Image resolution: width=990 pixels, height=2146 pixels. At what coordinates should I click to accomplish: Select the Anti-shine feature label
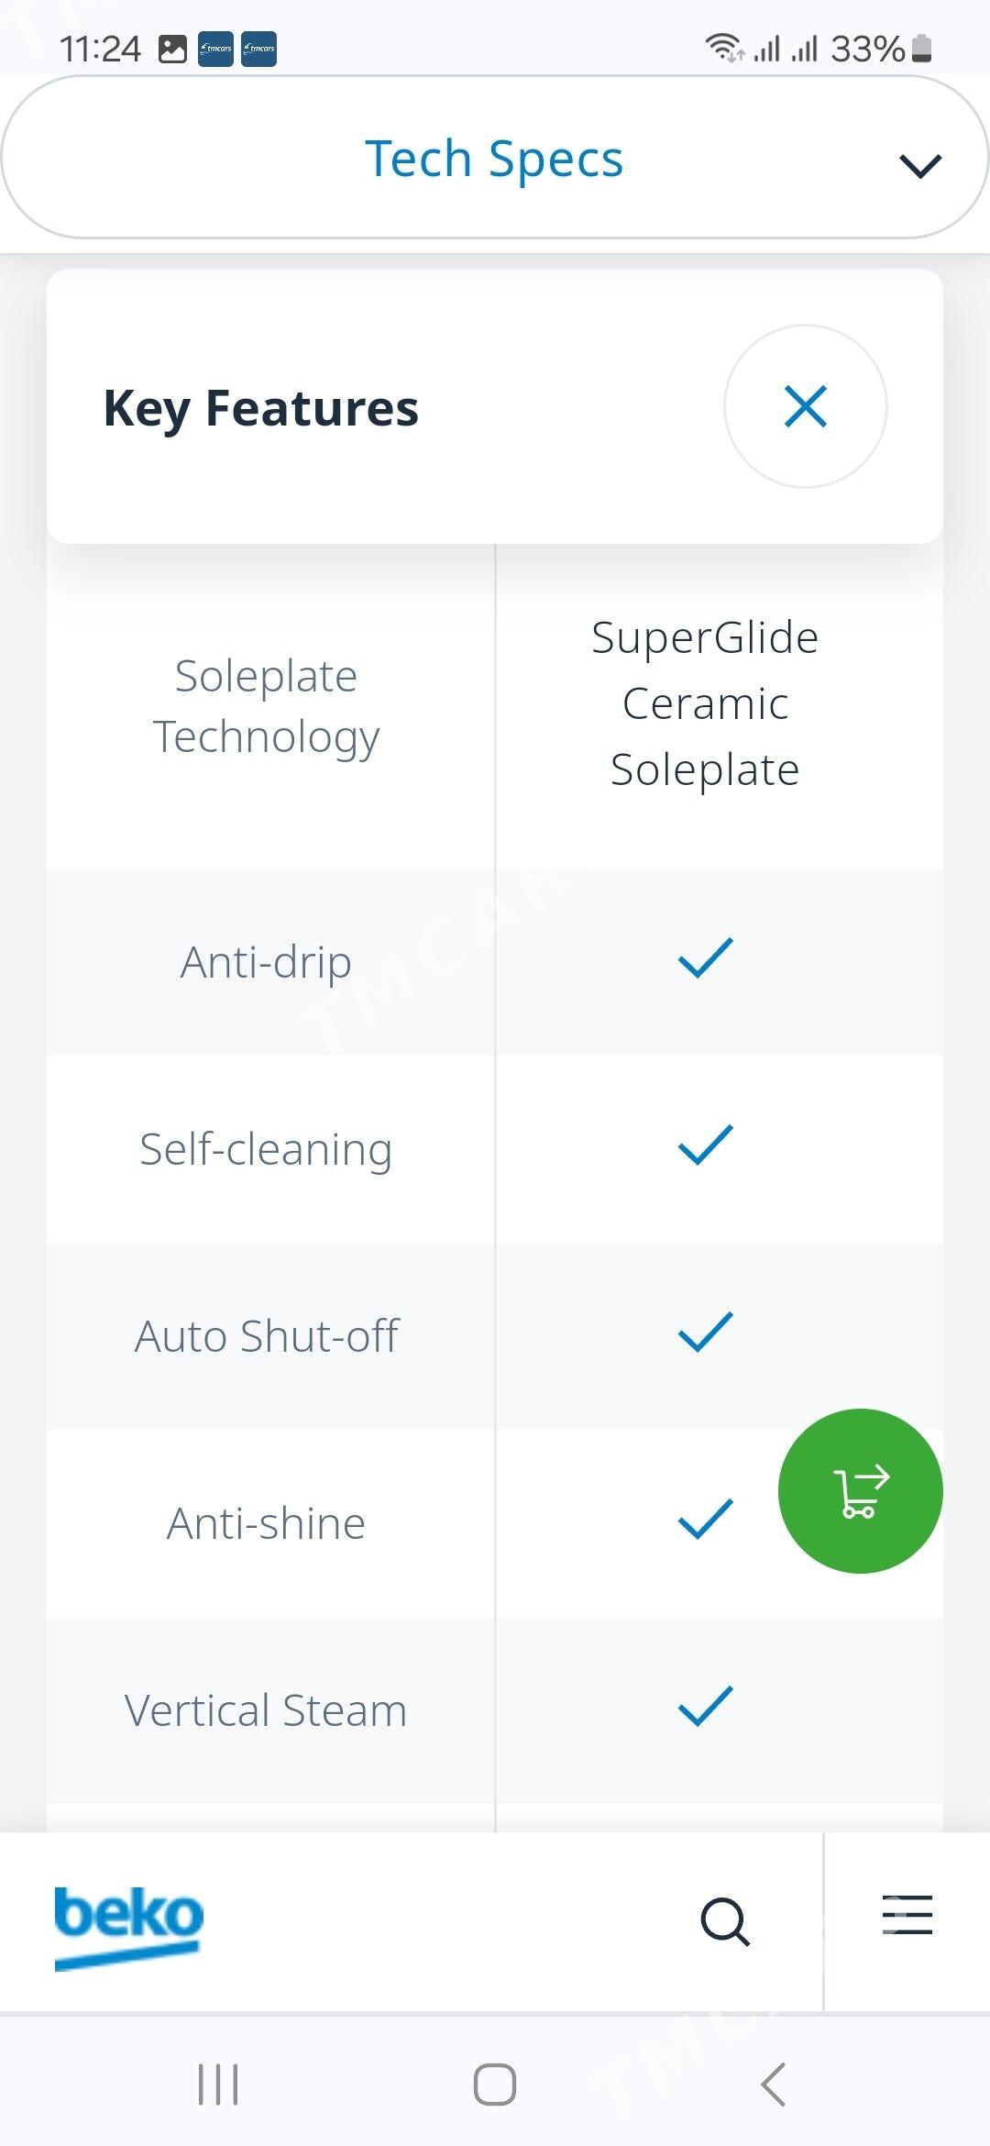click(266, 1523)
